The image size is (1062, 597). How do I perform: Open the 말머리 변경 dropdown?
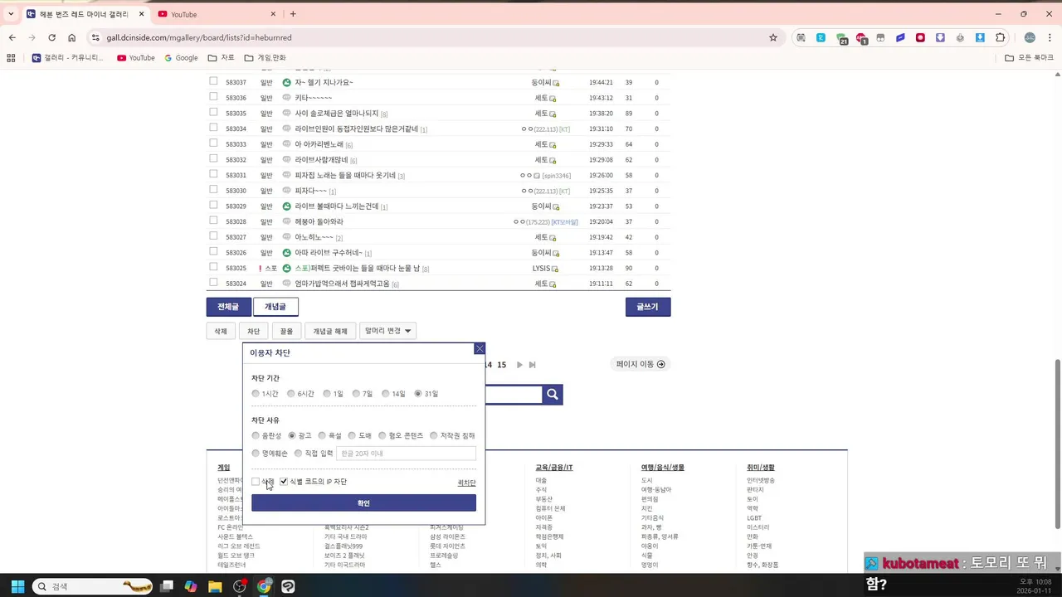tap(387, 331)
